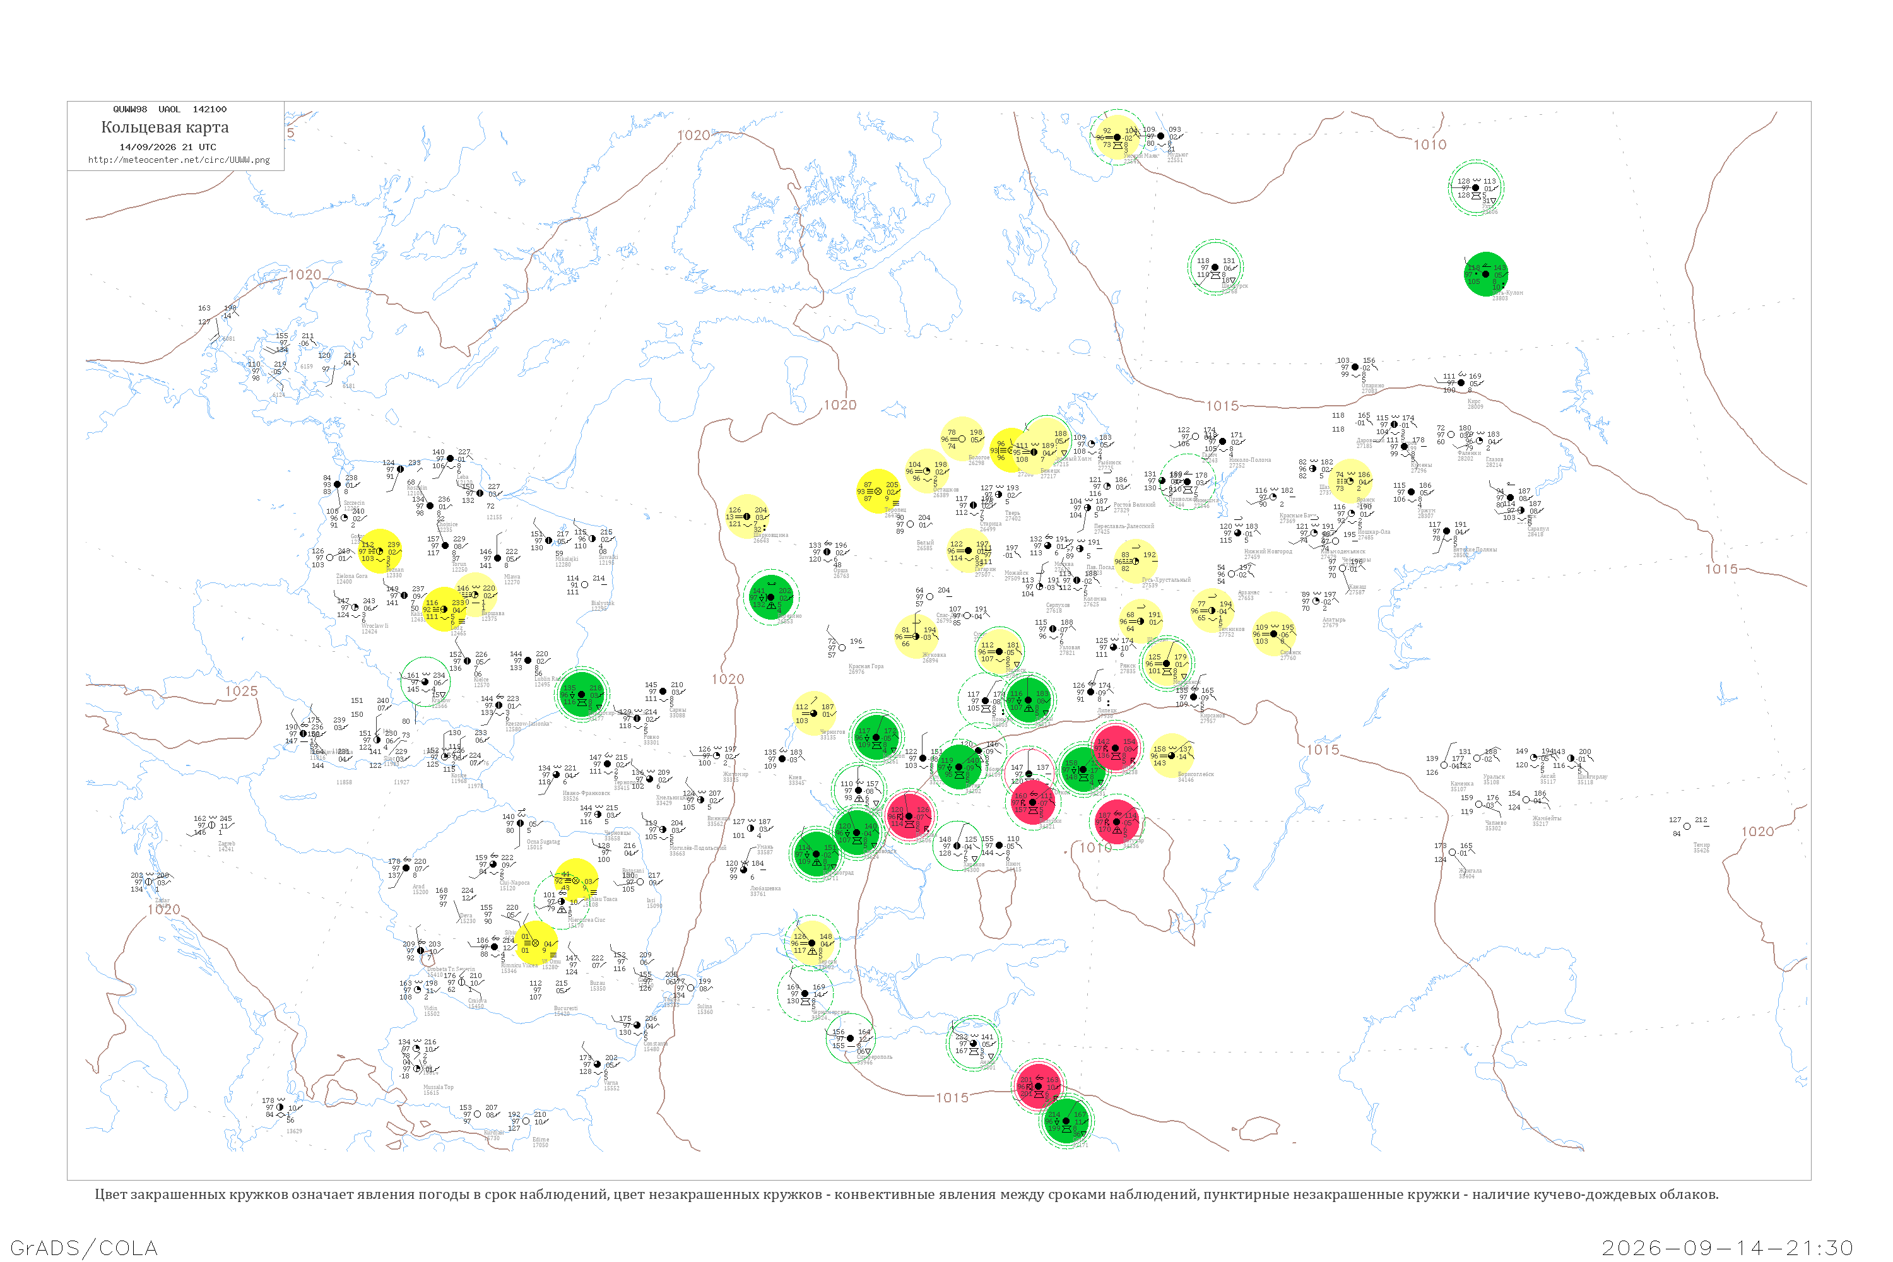Select the Шенкурск station marker
The image size is (1893, 1262).
(x=1215, y=267)
